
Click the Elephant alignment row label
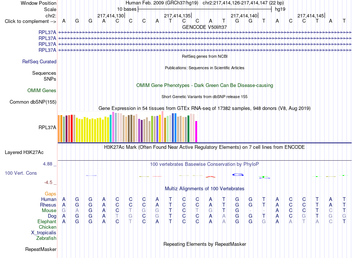47,221
